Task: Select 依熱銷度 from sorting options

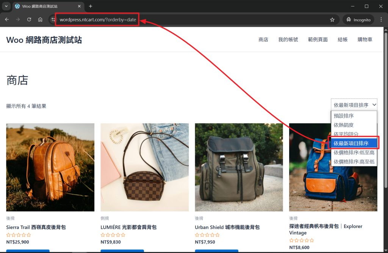Action: 354,125
